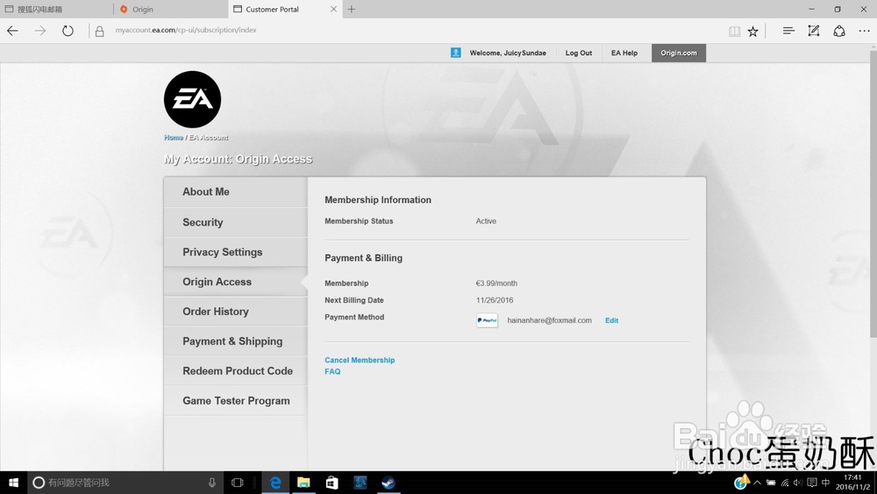
Task: Click the URL in address bar
Action: pyautogui.click(x=186, y=30)
